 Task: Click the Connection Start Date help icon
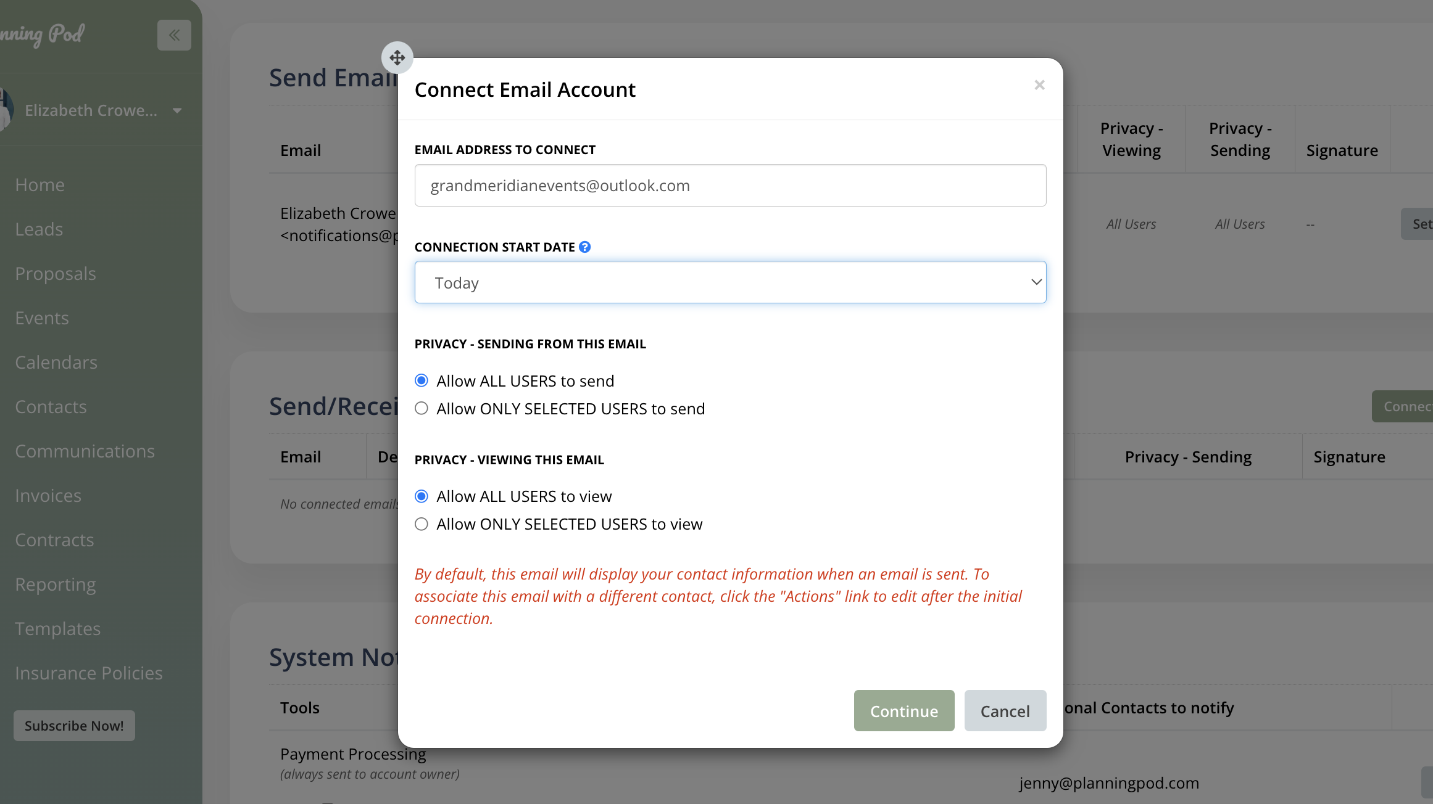pyautogui.click(x=584, y=247)
